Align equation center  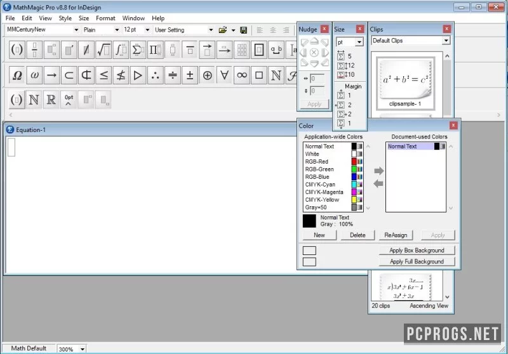(273, 30)
